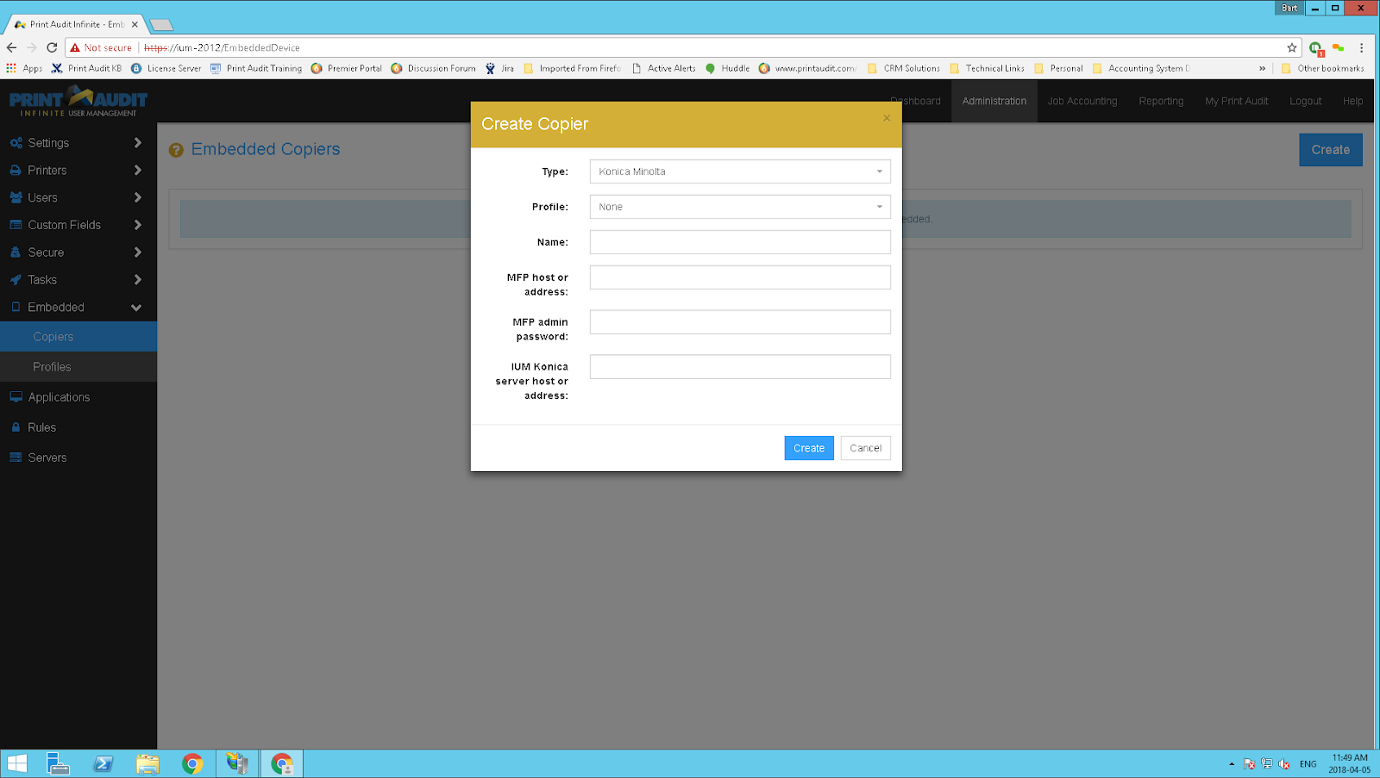Close the Print Audit Infinite browser tab
The image size is (1380, 778).
point(135,24)
